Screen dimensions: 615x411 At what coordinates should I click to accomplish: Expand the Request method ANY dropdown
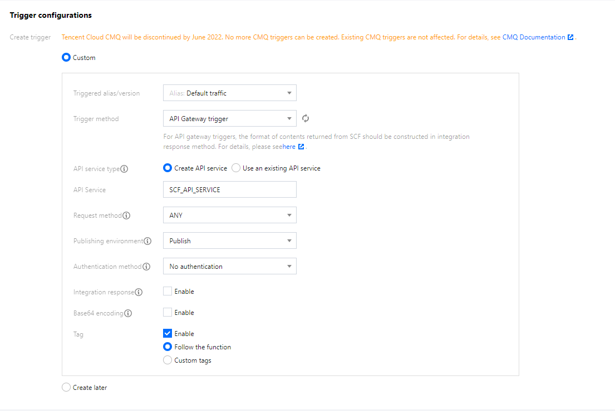229,215
